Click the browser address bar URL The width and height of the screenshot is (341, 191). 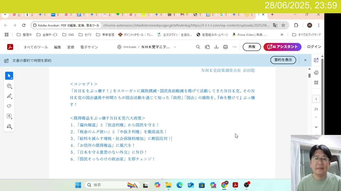[x=186, y=25]
